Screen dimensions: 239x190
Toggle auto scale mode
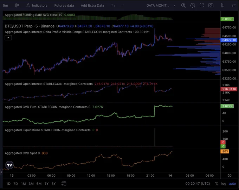click(x=232, y=184)
